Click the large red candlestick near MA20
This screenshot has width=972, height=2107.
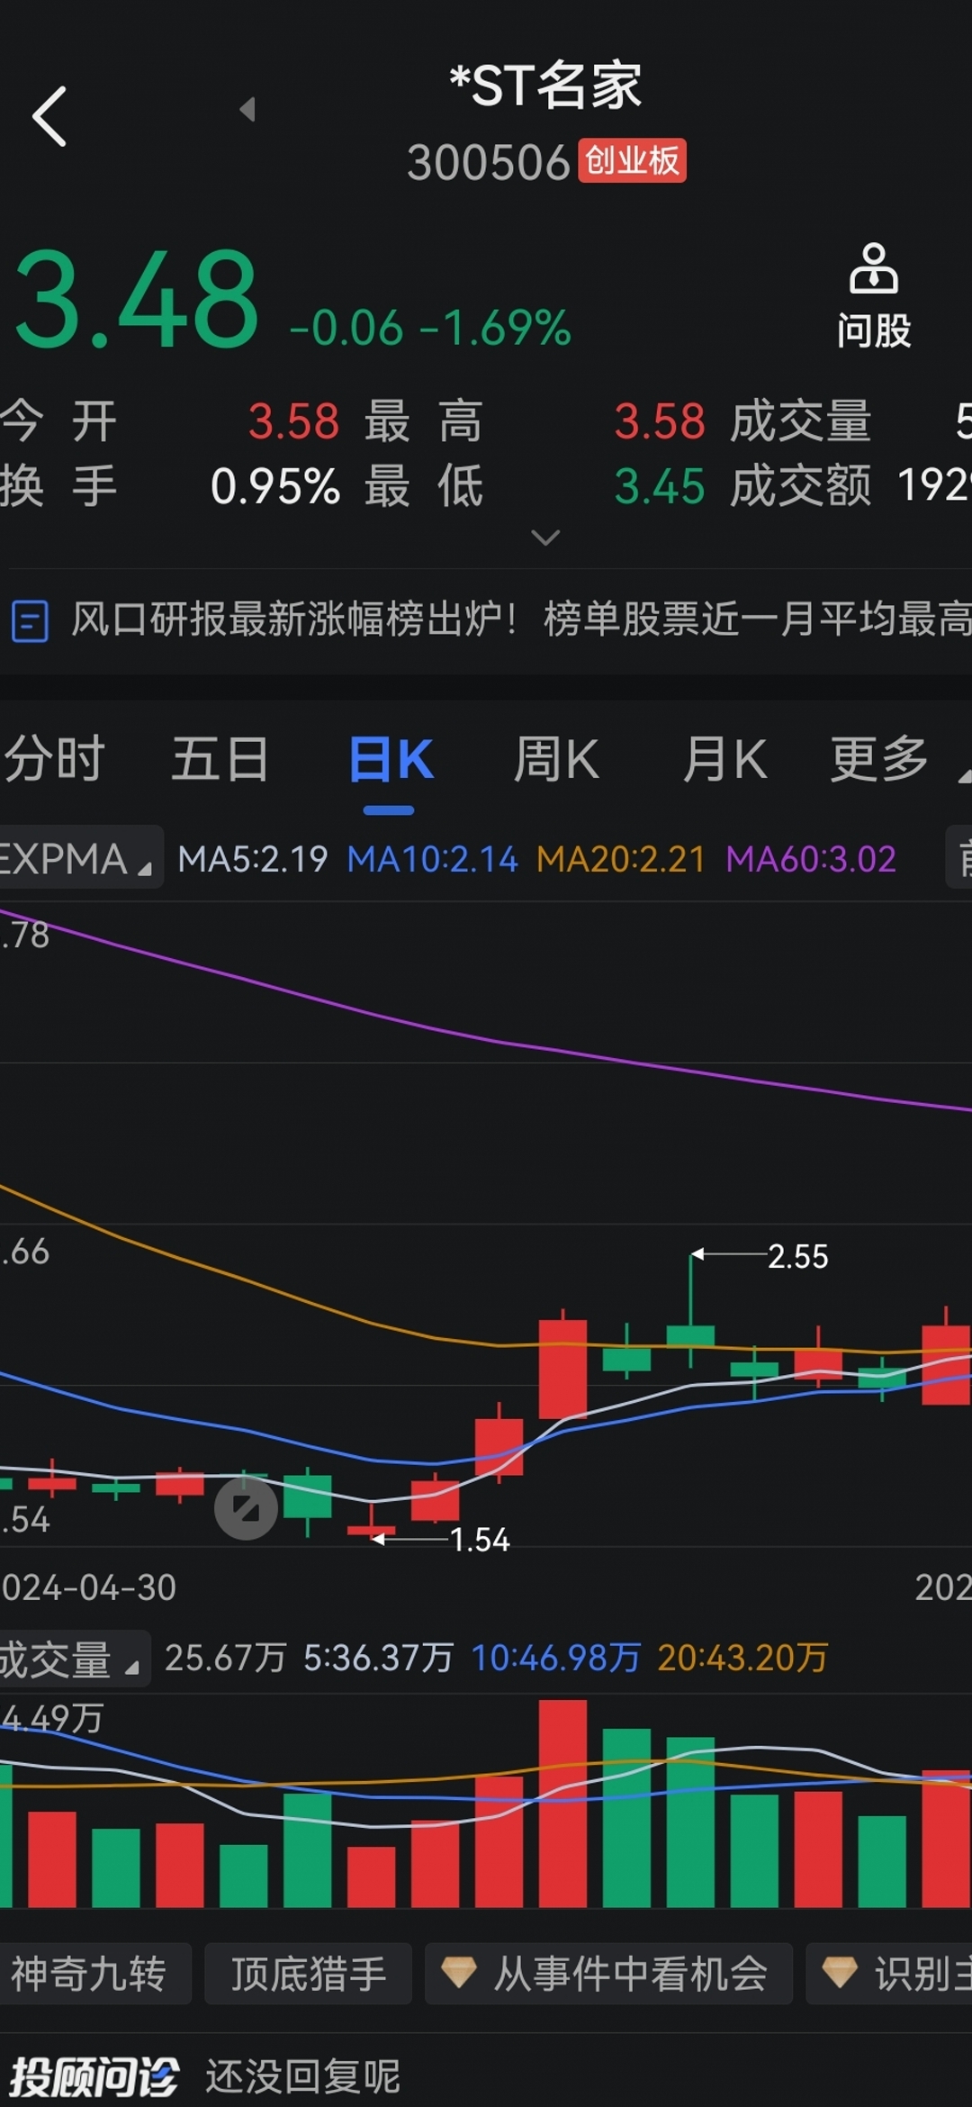point(562,1368)
